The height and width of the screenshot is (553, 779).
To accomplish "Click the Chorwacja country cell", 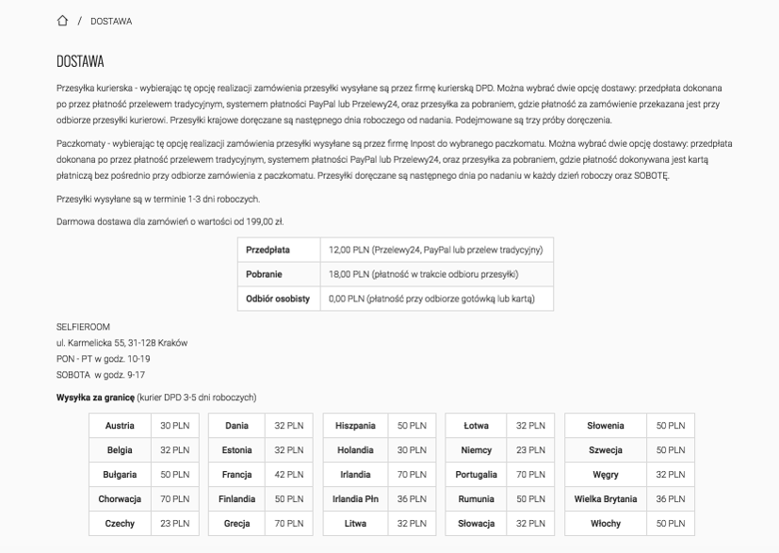I will coord(120,499).
